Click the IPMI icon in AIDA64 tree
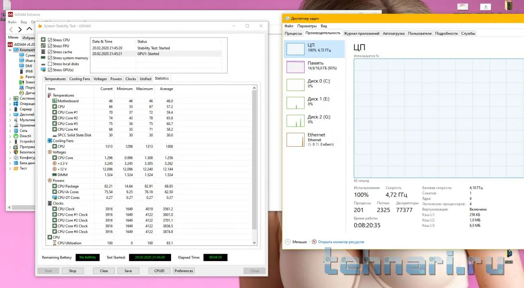 (x=22, y=71)
